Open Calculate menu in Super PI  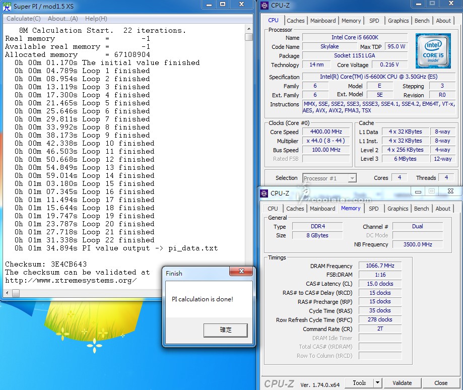(x=24, y=19)
